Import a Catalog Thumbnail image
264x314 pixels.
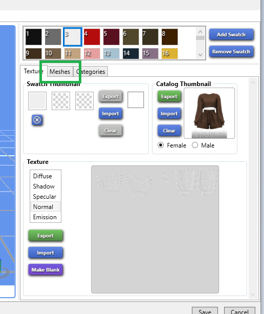(x=169, y=114)
